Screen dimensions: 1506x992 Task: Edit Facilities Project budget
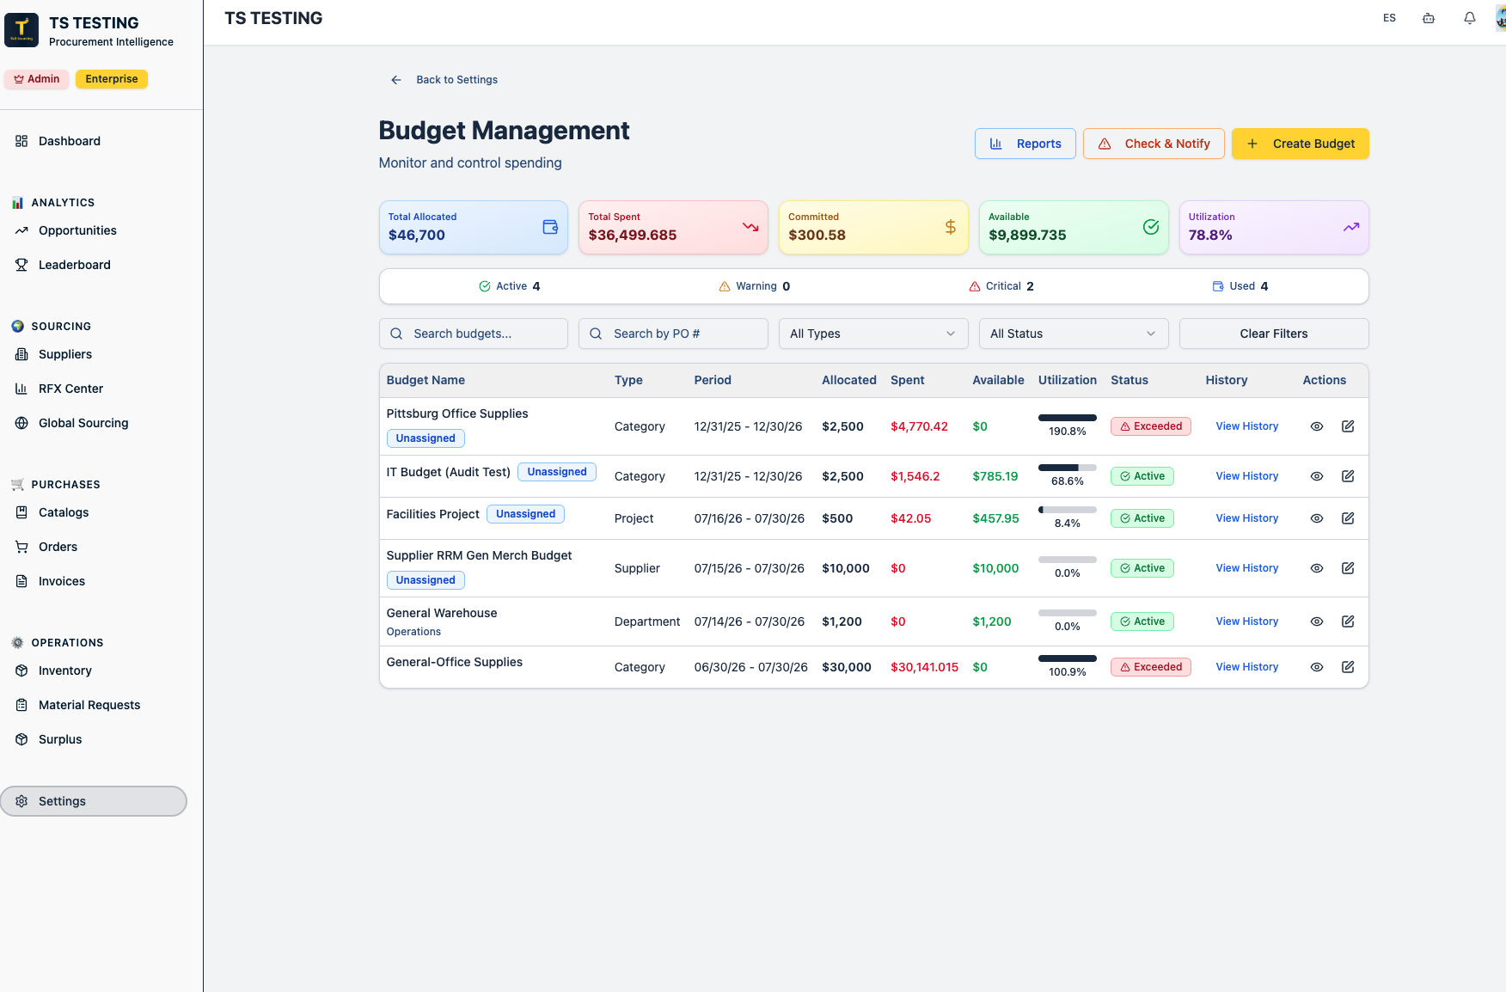point(1348,518)
